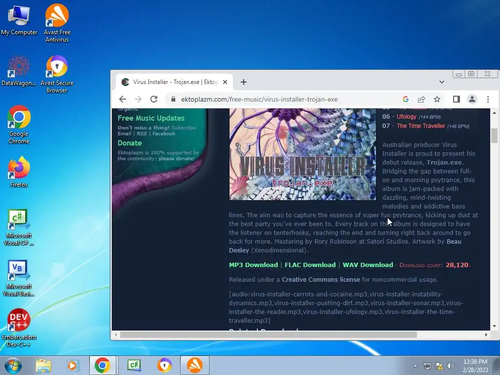This screenshot has width=500, height=375.
Task: Click Chrome's forward arrow button
Action: [138, 99]
